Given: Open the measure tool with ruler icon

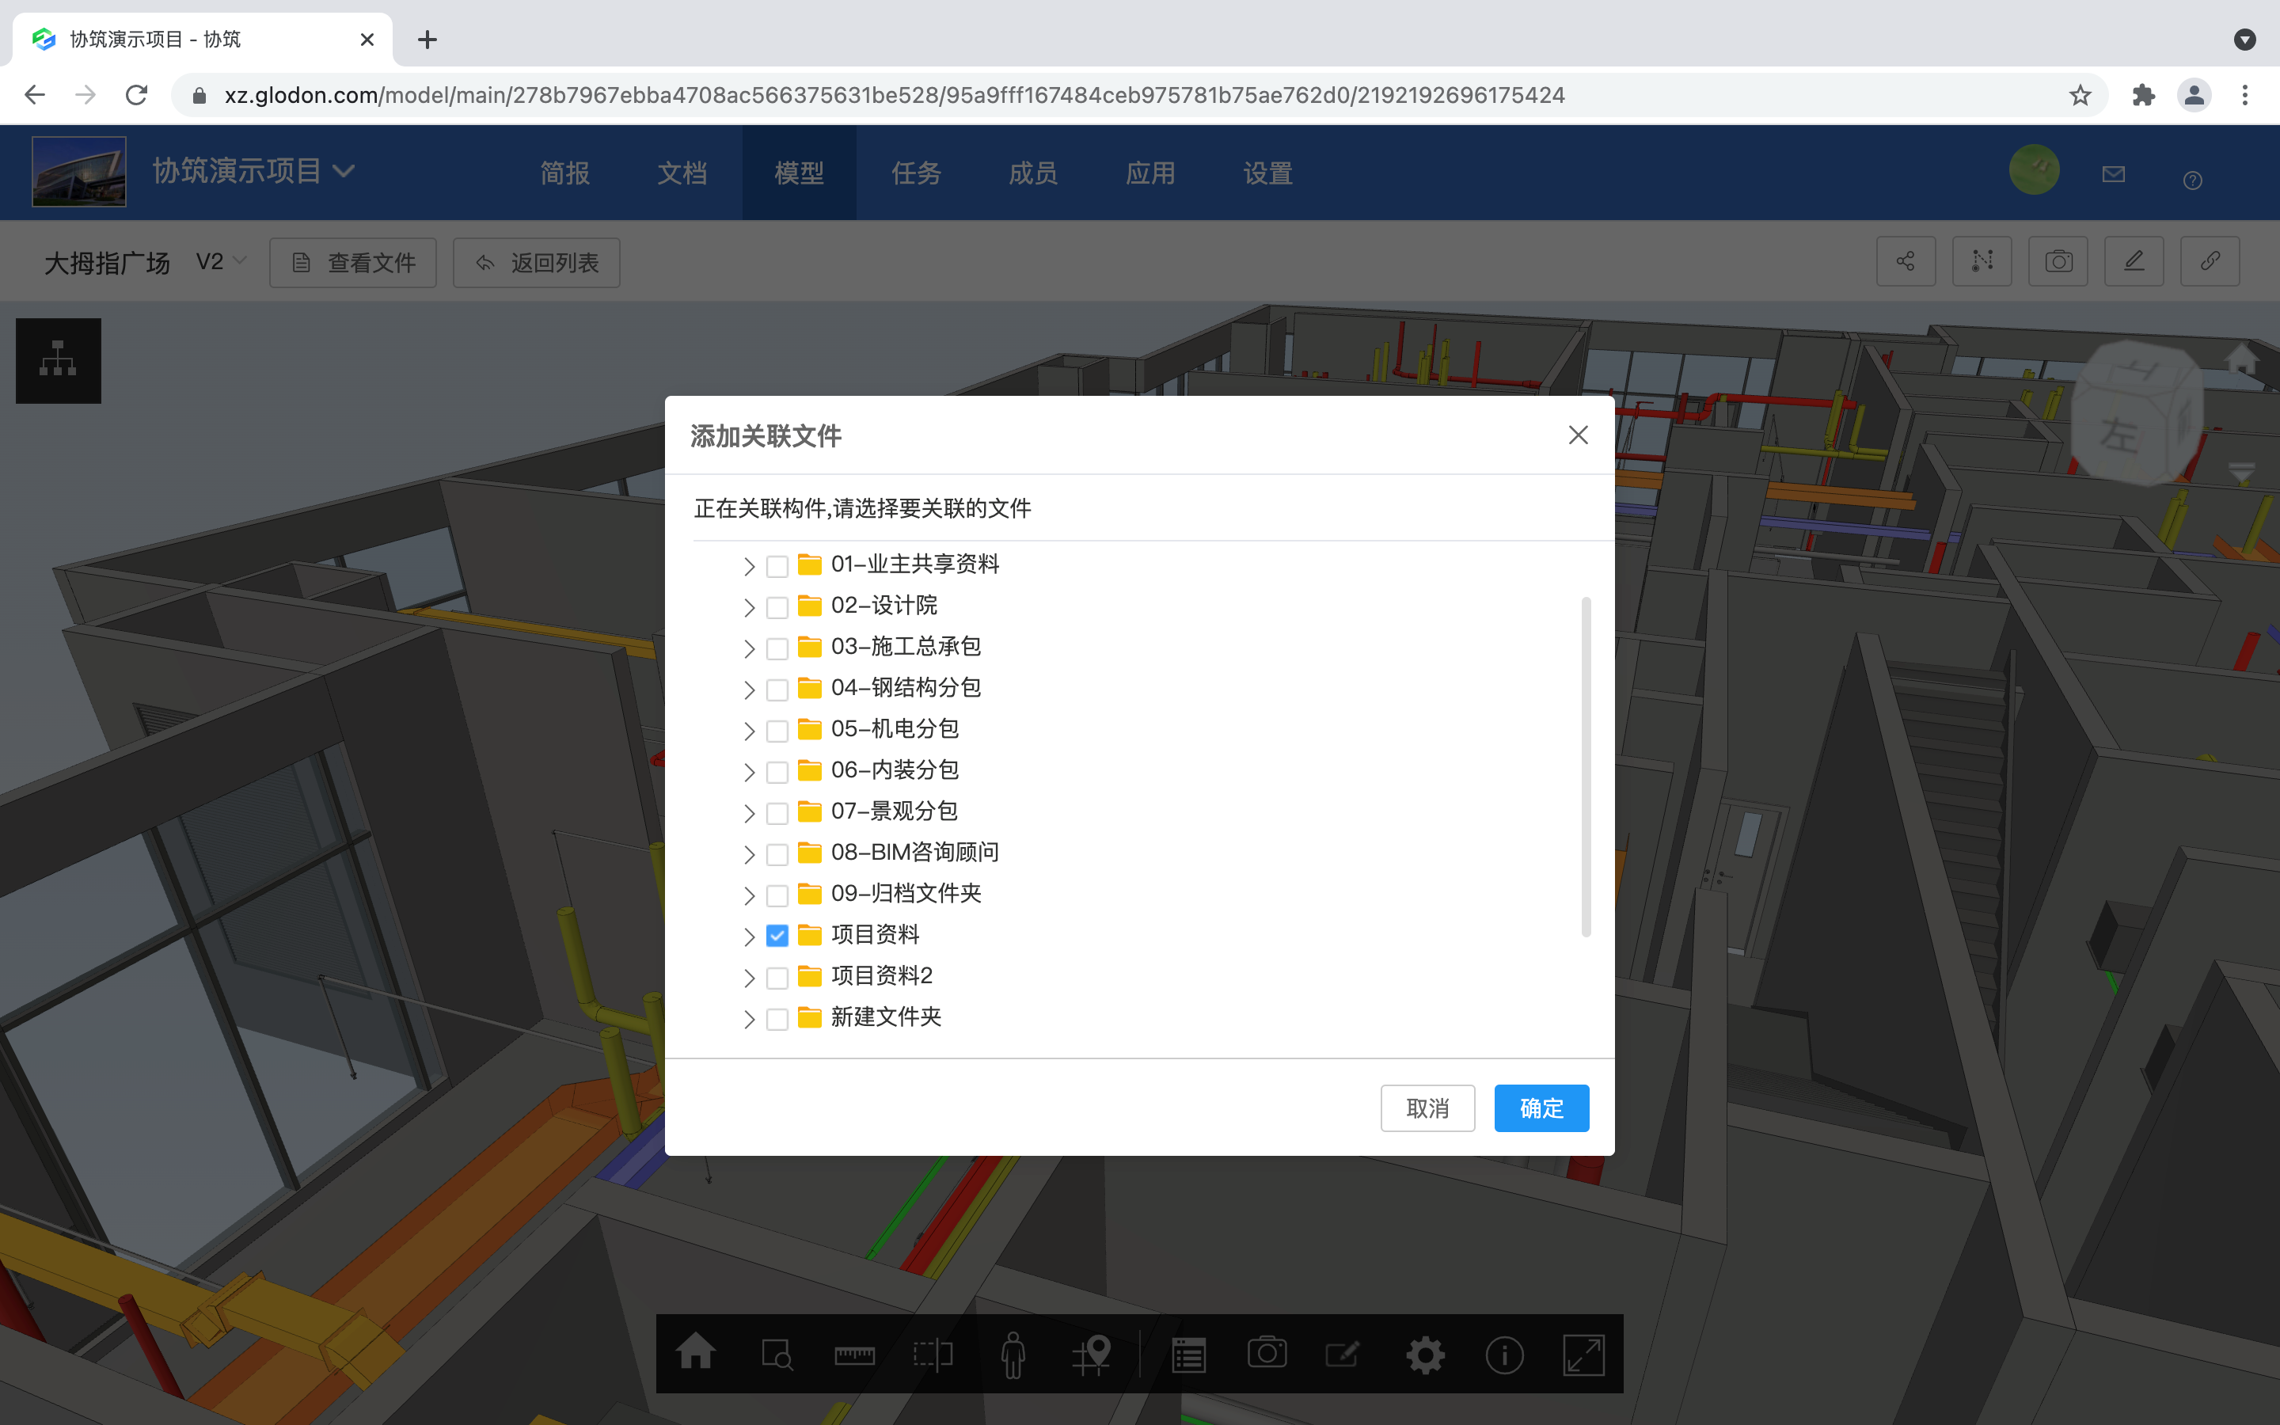Looking at the screenshot, I should (853, 1355).
